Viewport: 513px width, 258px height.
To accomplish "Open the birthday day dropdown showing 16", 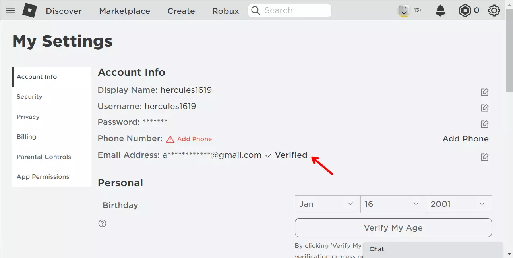I will coord(393,204).
